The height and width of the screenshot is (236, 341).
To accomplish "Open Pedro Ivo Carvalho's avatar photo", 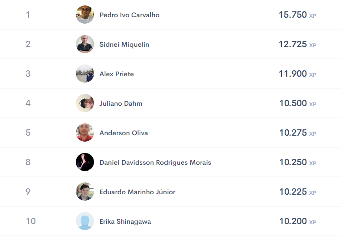I will pos(85,15).
